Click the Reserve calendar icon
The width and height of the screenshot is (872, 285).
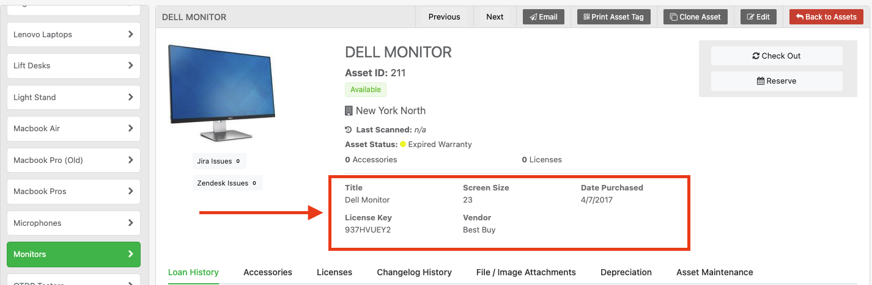[761, 81]
